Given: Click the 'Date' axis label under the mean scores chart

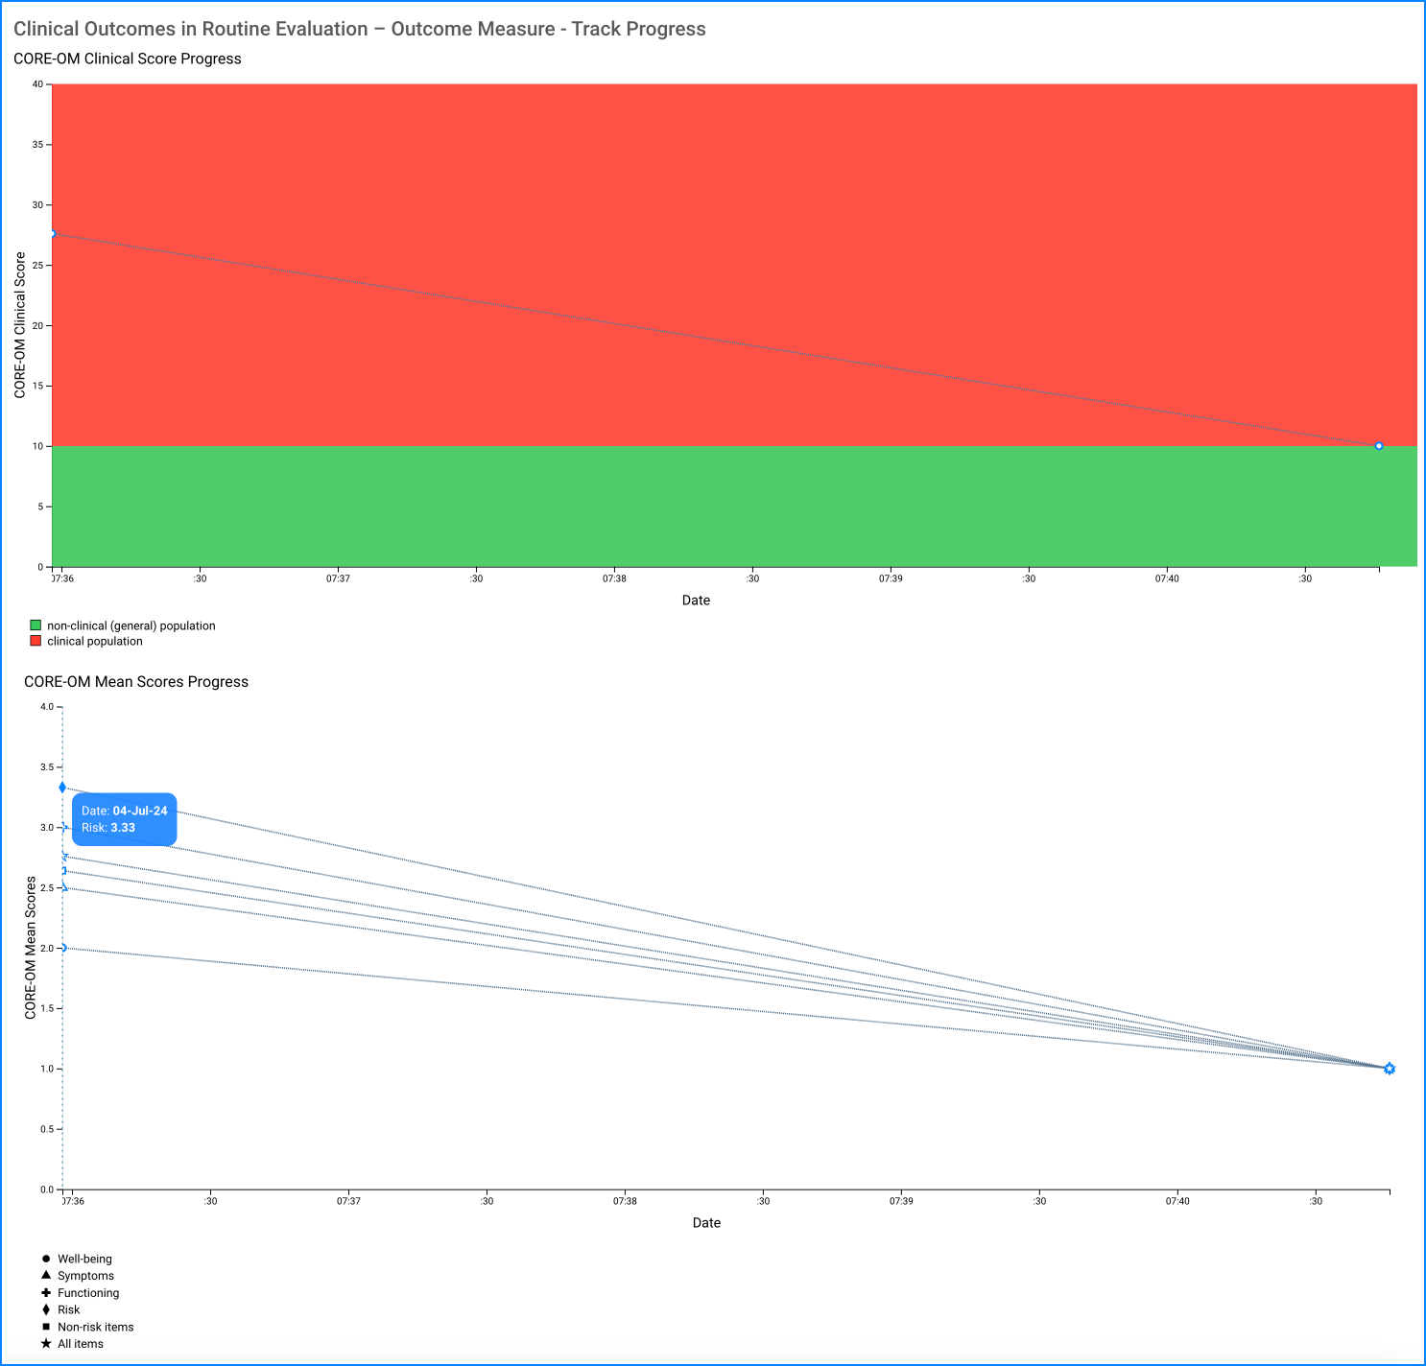Looking at the screenshot, I should click(706, 1223).
